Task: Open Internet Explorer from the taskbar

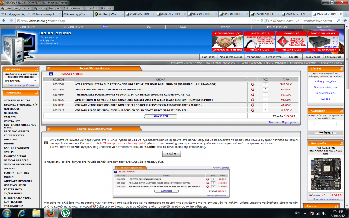Action: pos(22,213)
